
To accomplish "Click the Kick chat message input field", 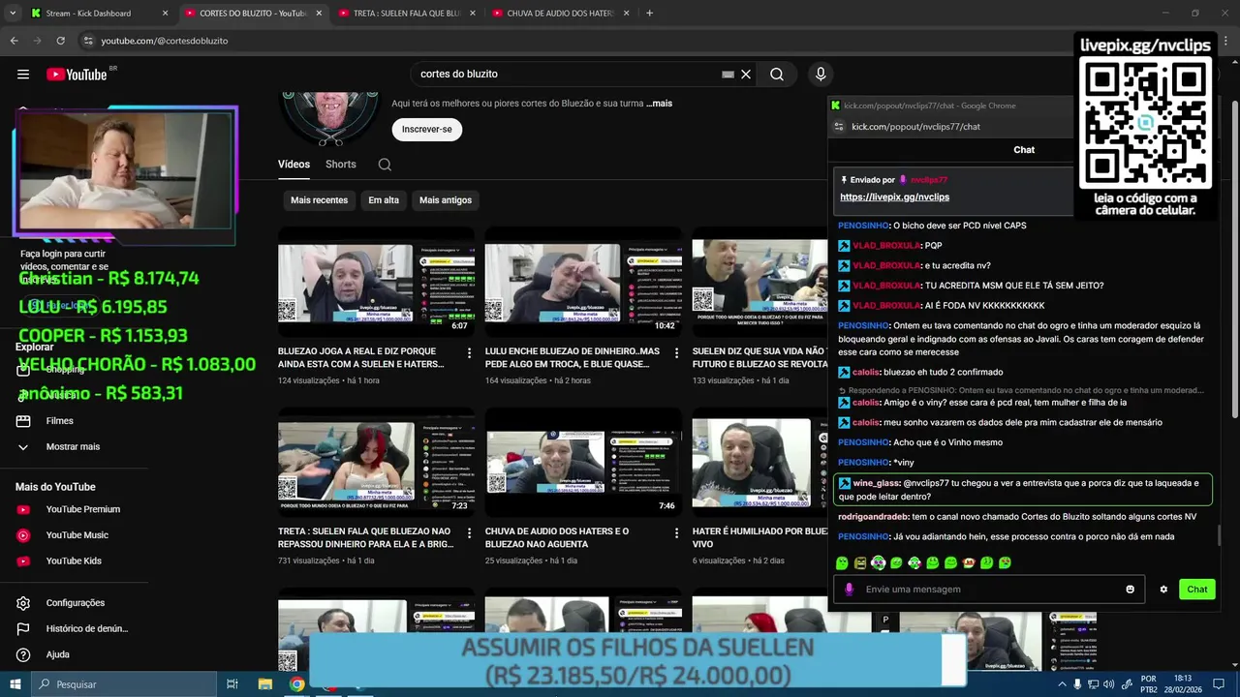I will [x=988, y=590].
